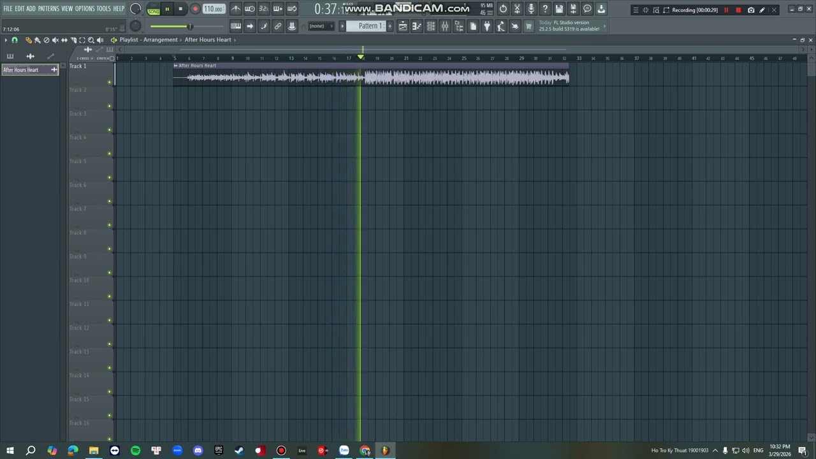Click the After Hours Heart clip title
Screen dimensions: 816x459
[198, 65]
